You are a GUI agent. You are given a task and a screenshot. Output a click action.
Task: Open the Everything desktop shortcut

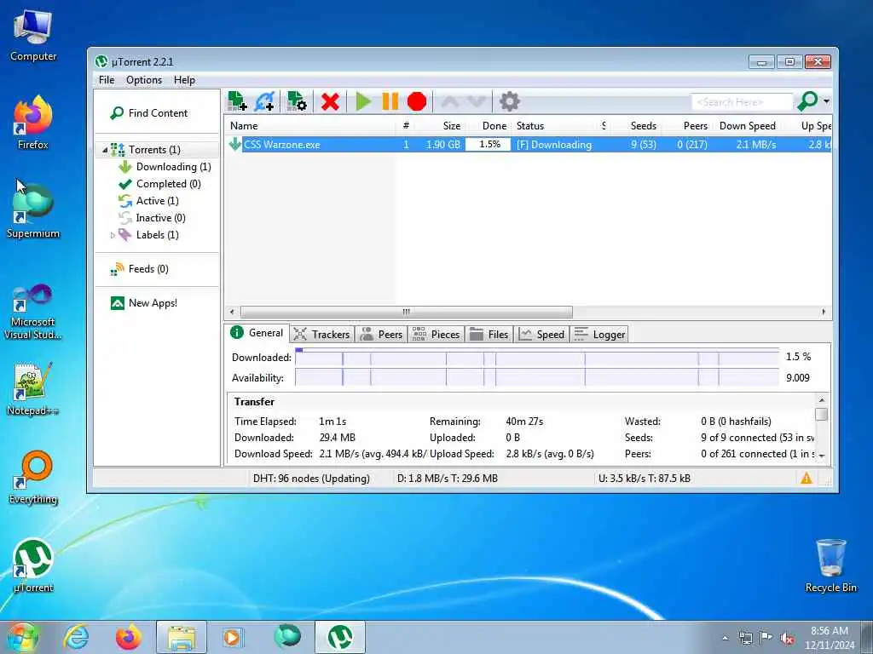coord(33,478)
